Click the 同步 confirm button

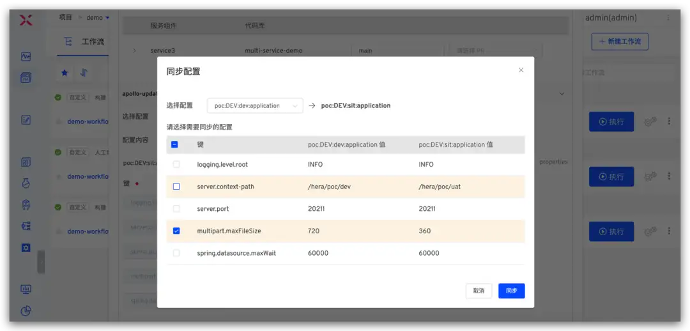pos(511,291)
